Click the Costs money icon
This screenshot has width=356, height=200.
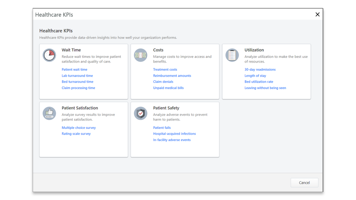point(140,55)
